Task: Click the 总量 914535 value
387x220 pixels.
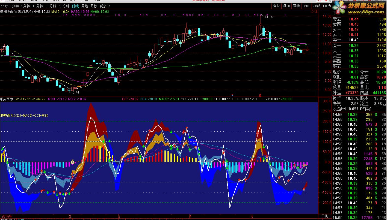Action: [352, 88]
